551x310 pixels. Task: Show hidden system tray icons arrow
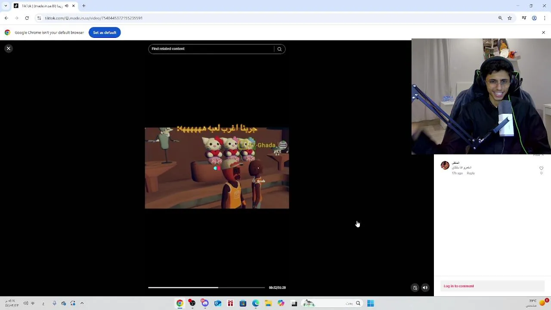point(82,304)
